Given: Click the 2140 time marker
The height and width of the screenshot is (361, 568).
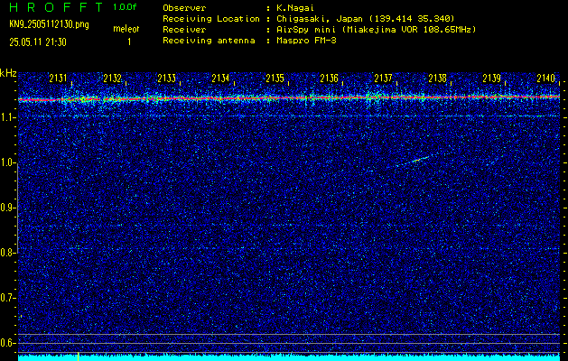Looking at the screenshot, I should coord(546,79).
